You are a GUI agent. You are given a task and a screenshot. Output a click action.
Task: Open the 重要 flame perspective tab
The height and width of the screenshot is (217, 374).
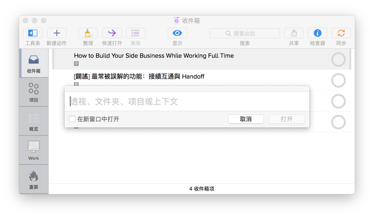point(34,179)
